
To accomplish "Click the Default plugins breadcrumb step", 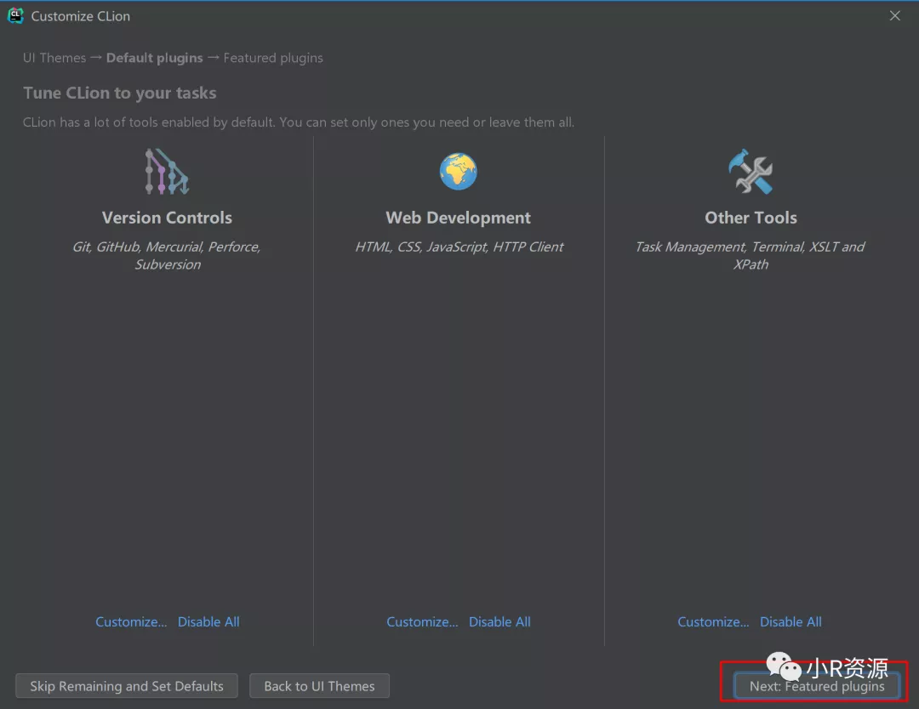I will pos(155,58).
